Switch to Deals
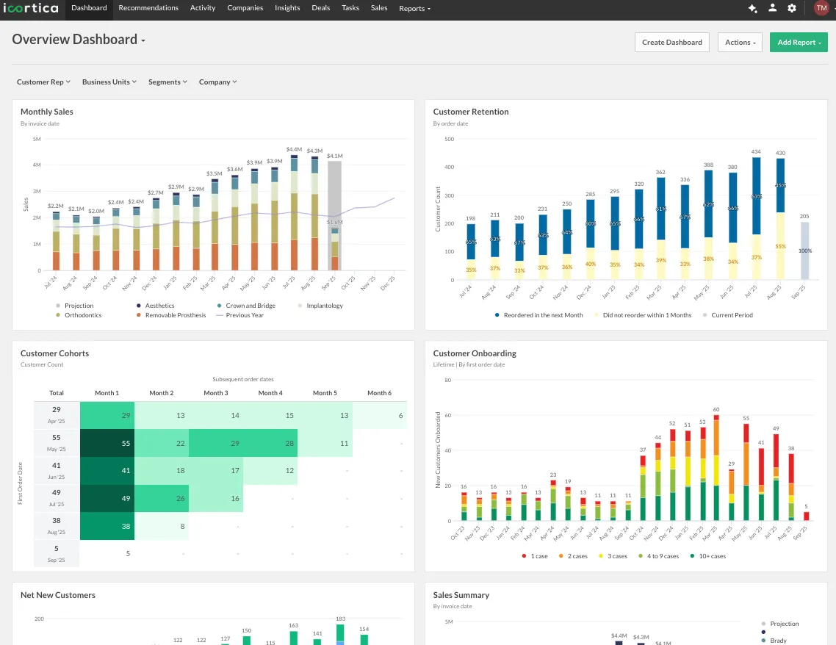 (x=321, y=8)
